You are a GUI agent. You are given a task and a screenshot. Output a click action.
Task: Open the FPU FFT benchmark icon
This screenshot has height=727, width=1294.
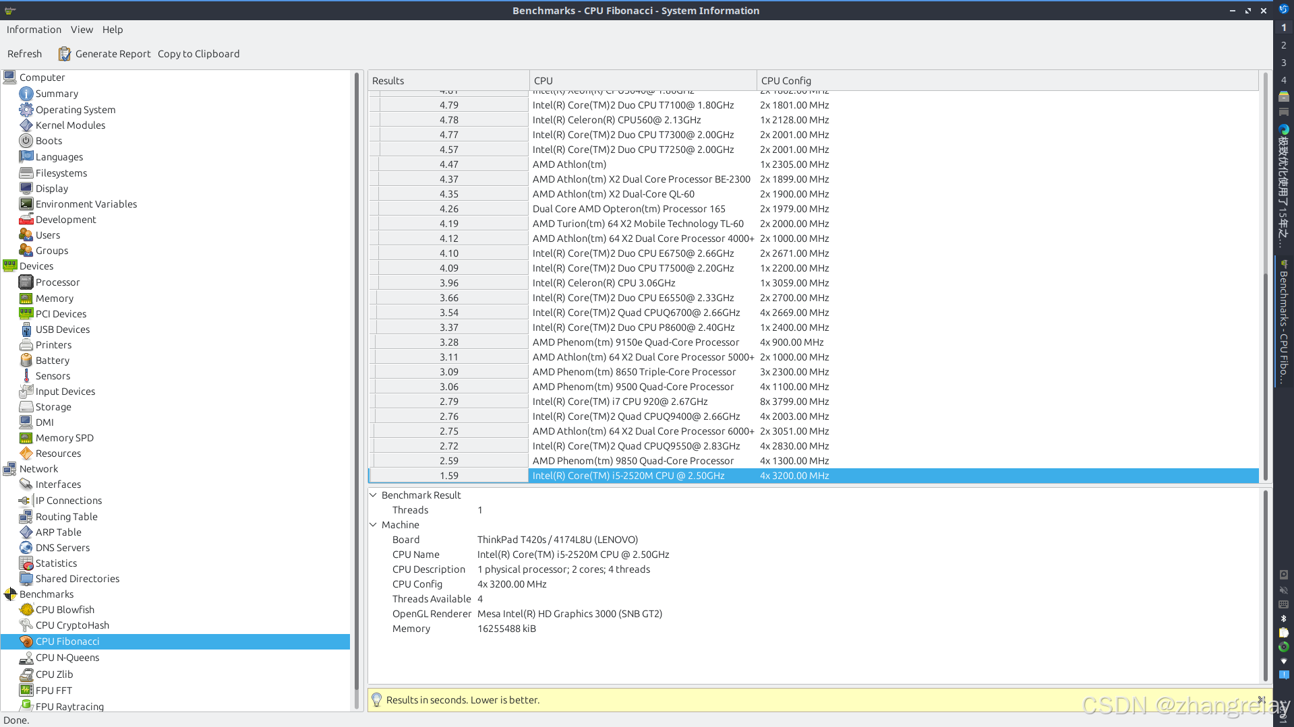pyautogui.click(x=26, y=691)
